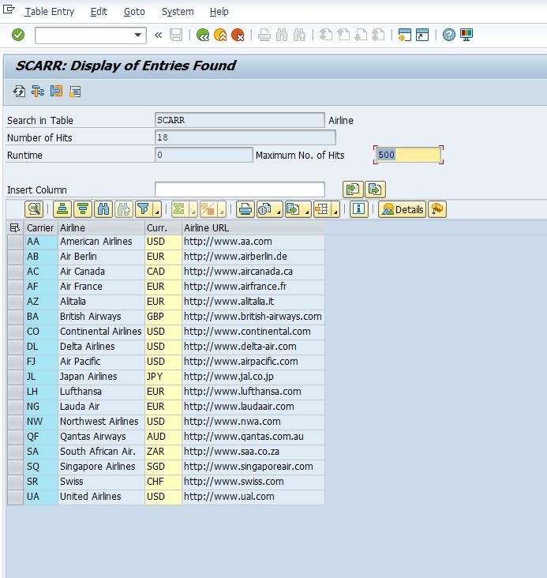Click the Find binoculars icon in system toolbar
Viewport: 547px width, 578px height.
click(282, 36)
